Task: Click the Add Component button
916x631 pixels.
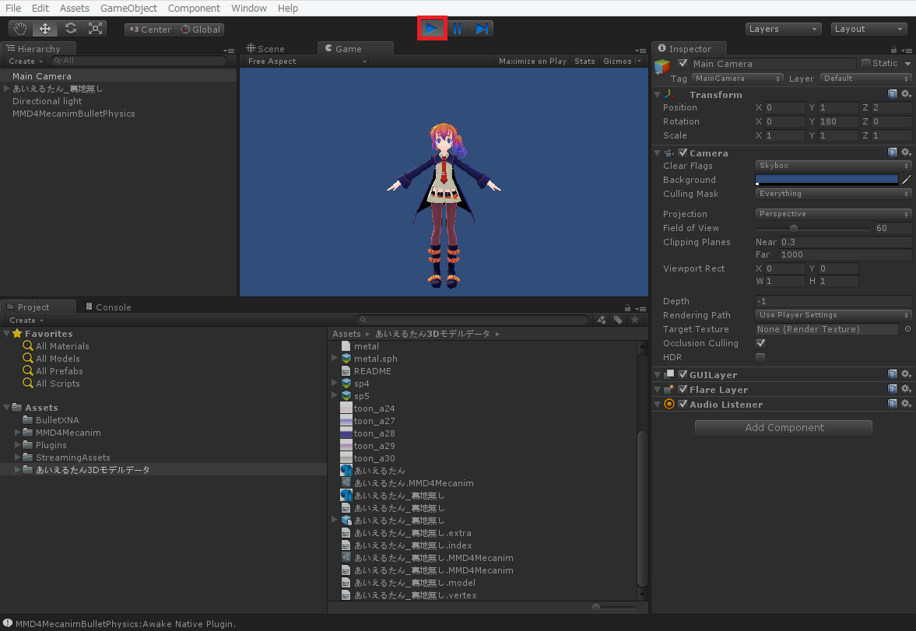Action: (784, 428)
